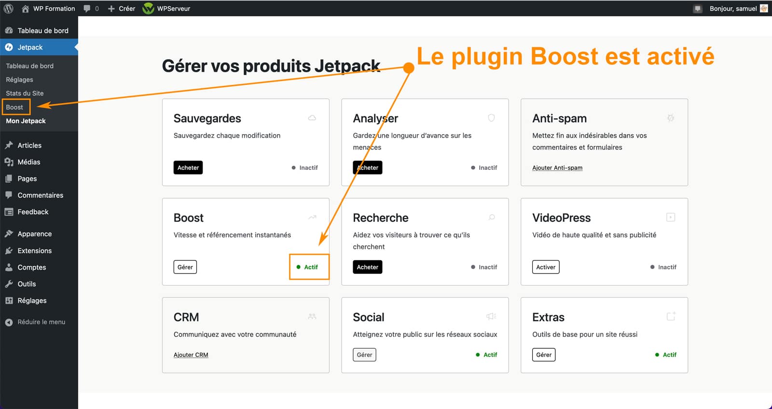Click cloud icon on Sauvegardes card

(x=312, y=118)
